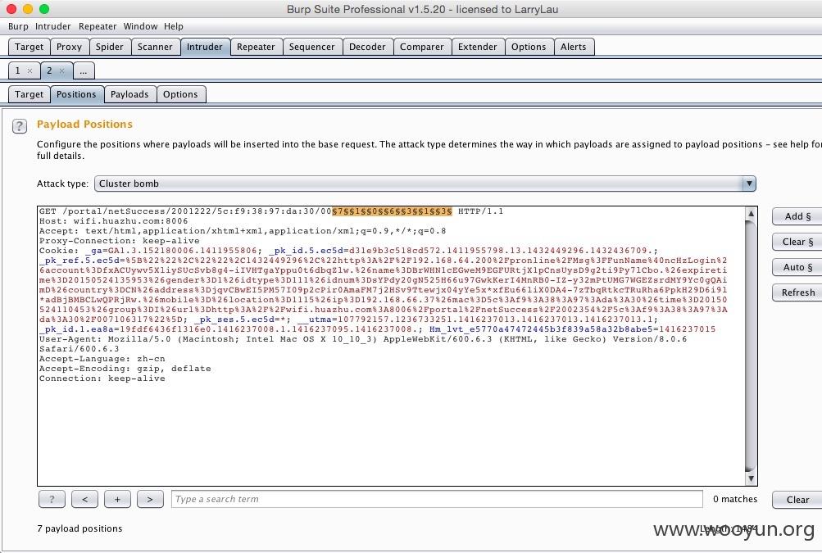Select the main Intruder tab
The image size is (822, 553).
coord(204,47)
